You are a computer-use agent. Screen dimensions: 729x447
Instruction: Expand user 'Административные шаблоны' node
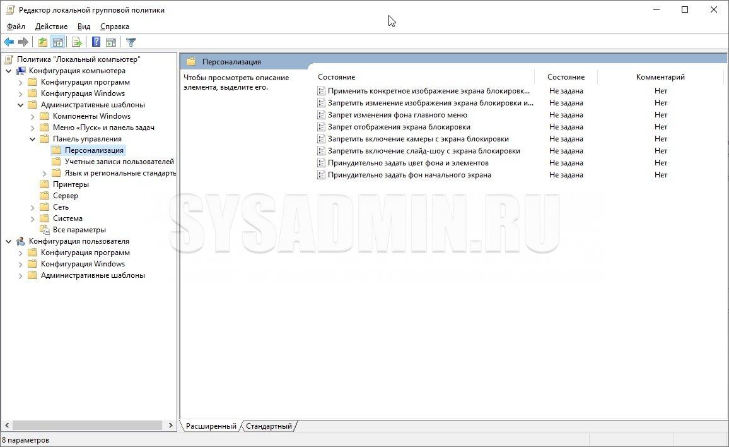(x=20, y=276)
